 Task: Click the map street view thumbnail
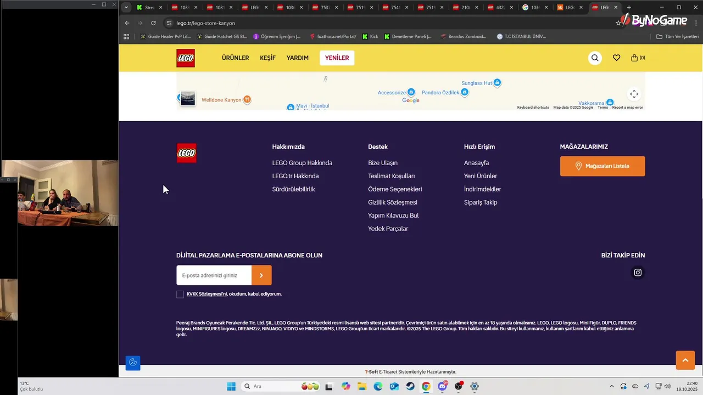click(x=187, y=99)
